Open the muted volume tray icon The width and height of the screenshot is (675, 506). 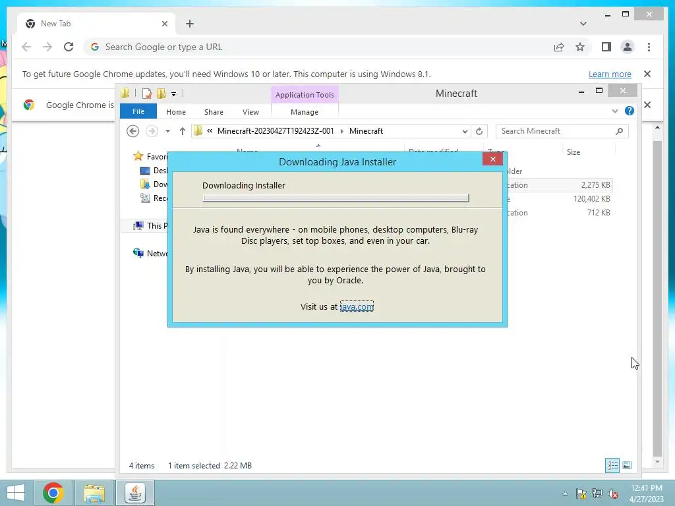[x=612, y=493]
